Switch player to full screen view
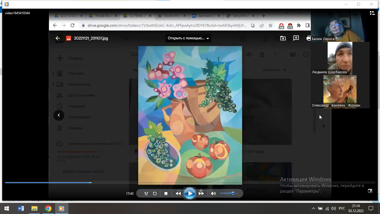Screen dimensions: 380x214 (x=370, y=191)
